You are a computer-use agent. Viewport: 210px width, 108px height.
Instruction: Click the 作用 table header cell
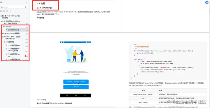pos(182,90)
